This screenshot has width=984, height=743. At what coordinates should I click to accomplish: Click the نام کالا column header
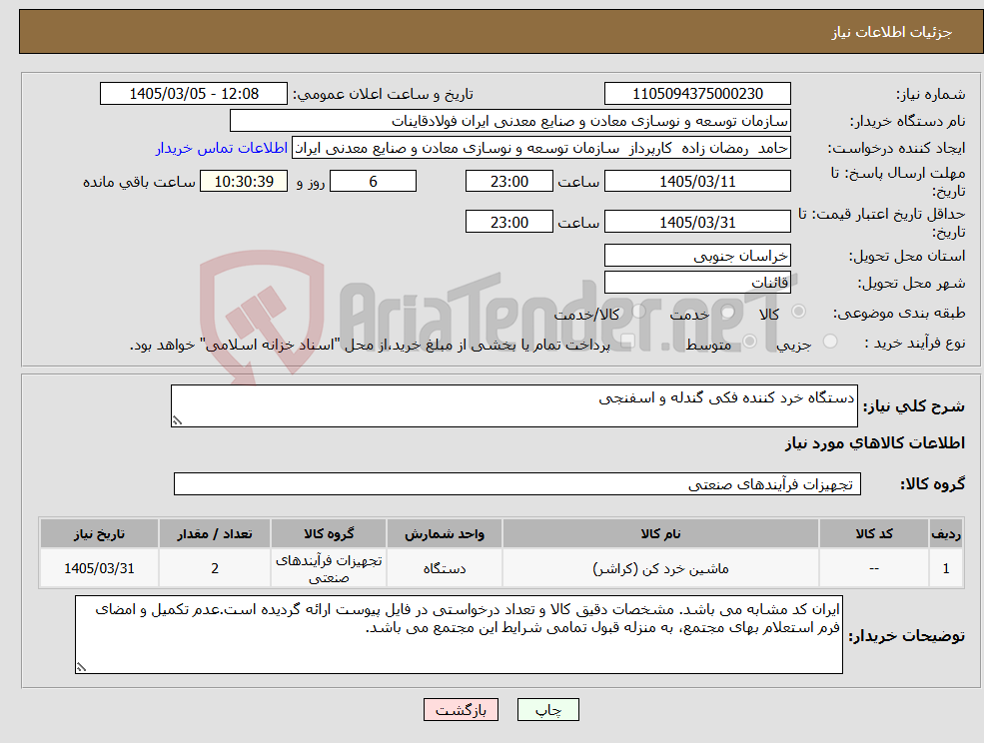coord(660,533)
